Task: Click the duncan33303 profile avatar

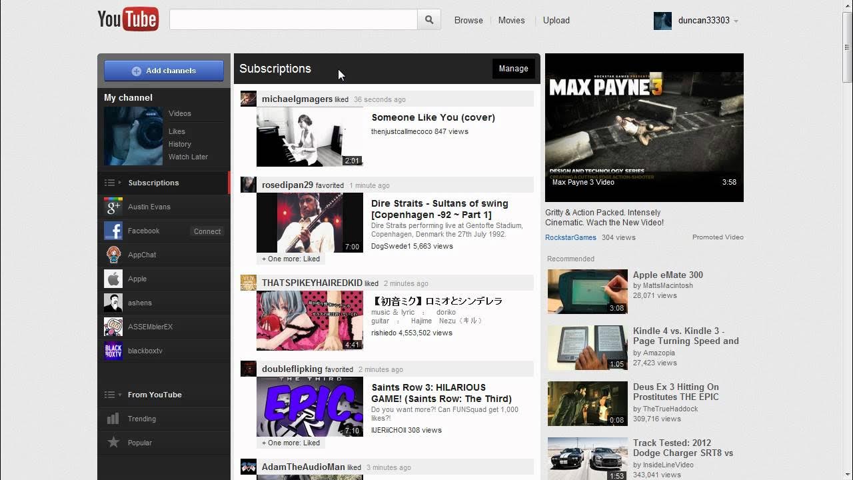Action: tap(662, 21)
